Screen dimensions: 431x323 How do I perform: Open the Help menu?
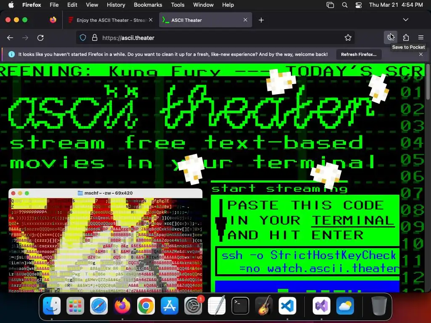(228, 5)
